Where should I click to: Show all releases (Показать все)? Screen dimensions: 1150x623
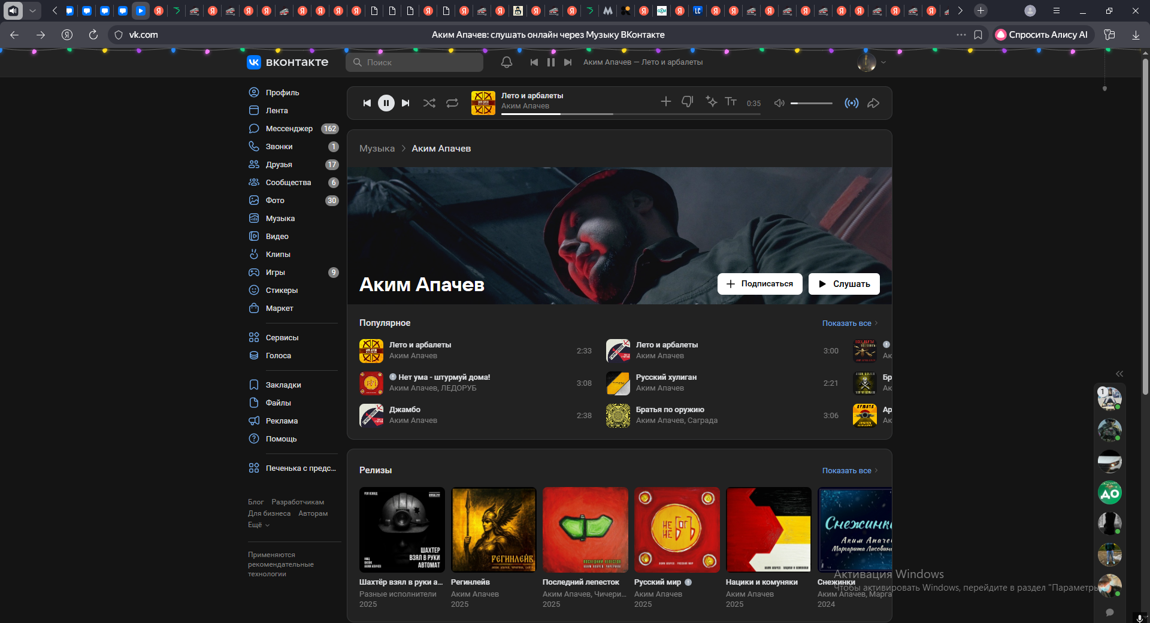click(x=849, y=471)
